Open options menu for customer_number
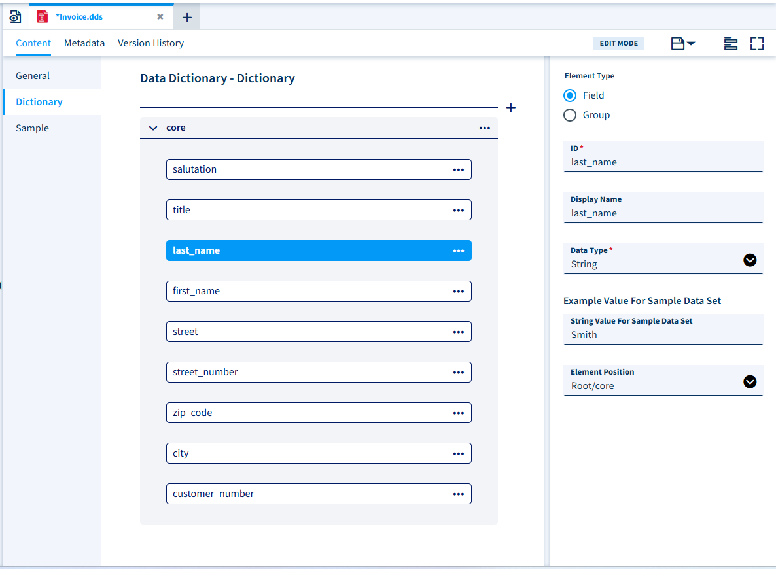This screenshot has height=569, width=776. (x=458, y=494)
